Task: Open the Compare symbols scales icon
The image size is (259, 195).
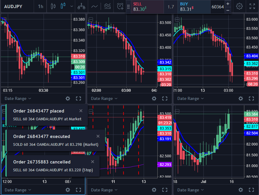Action: pos(81,6)
